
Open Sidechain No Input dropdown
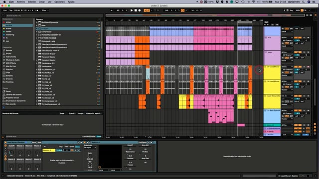click(x=90, y=148)
